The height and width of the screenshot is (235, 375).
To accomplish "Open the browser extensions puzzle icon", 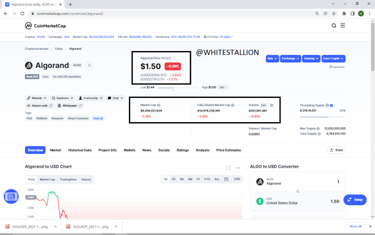I will tap(344, 14).
